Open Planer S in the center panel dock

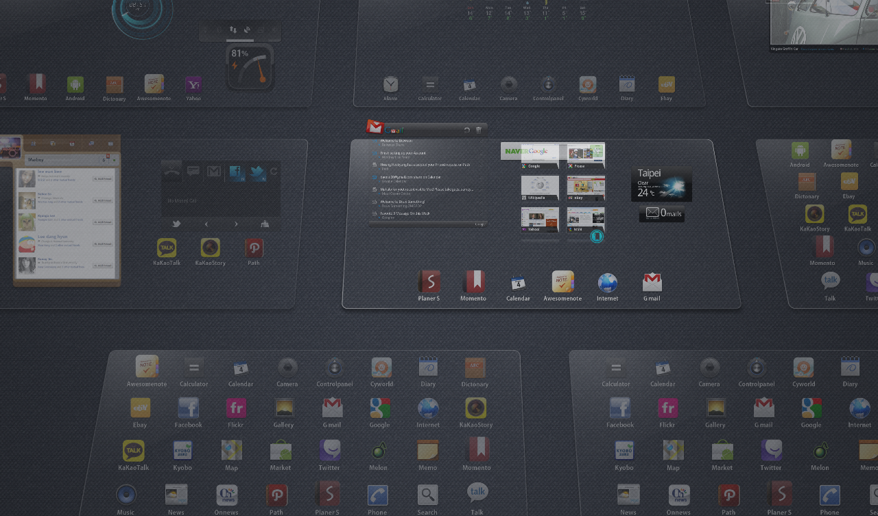429,282
